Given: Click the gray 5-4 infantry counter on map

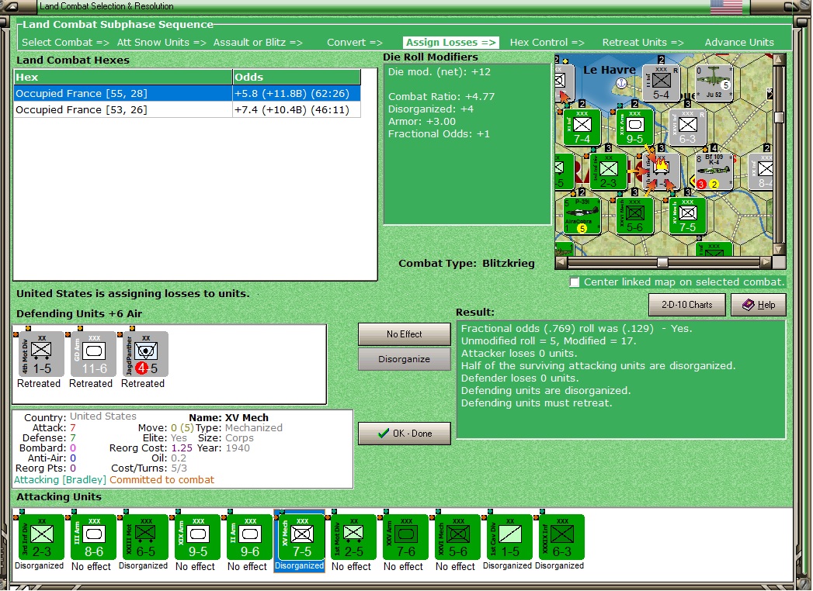Looking at the screenshot, I should [661, 83].
